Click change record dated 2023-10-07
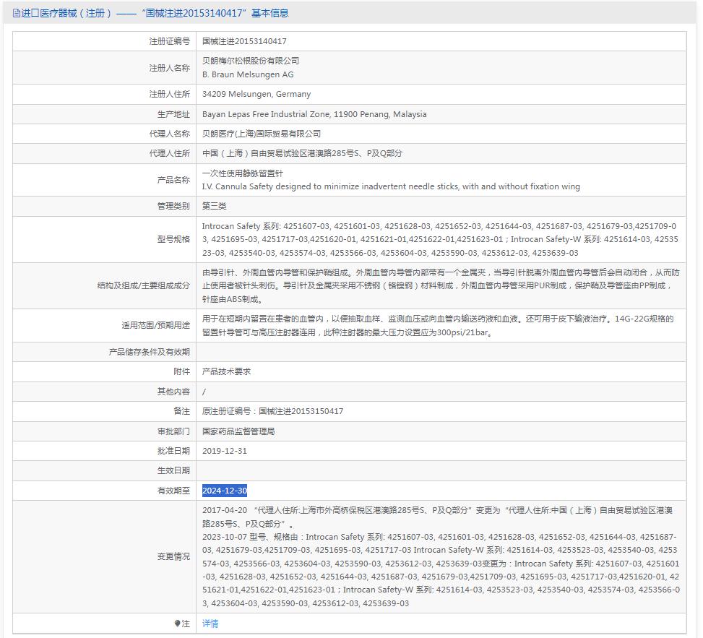Viewport: 703px width, 638px height. tap(441, 570)
